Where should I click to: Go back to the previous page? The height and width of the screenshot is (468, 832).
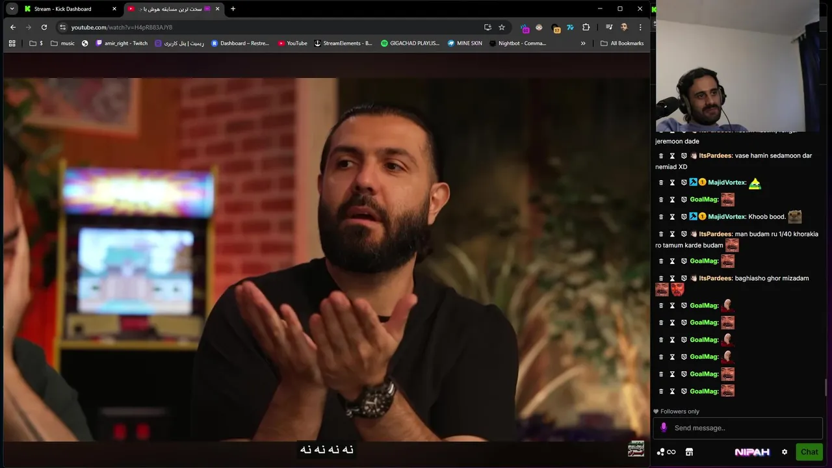[12, 27]
